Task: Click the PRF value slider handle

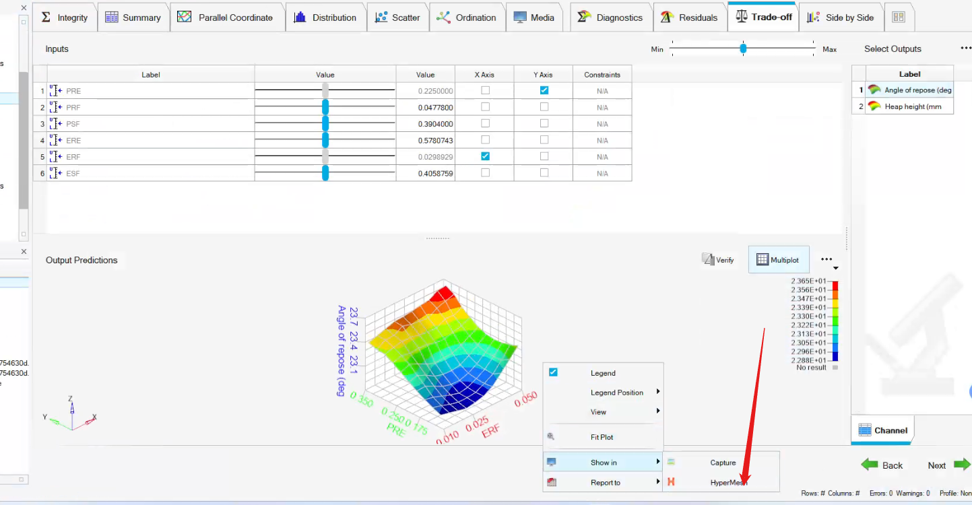Action: coord(325,107)
